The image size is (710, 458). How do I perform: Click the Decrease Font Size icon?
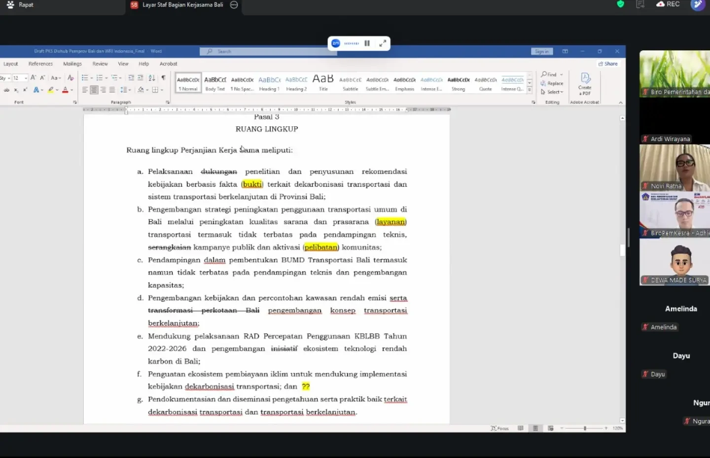[x=42, y=78]
